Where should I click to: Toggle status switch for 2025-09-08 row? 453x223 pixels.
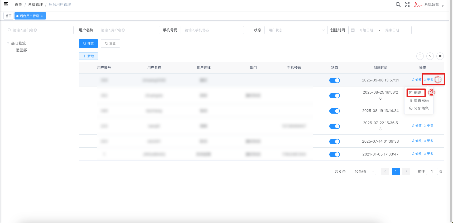pos(335,80)
